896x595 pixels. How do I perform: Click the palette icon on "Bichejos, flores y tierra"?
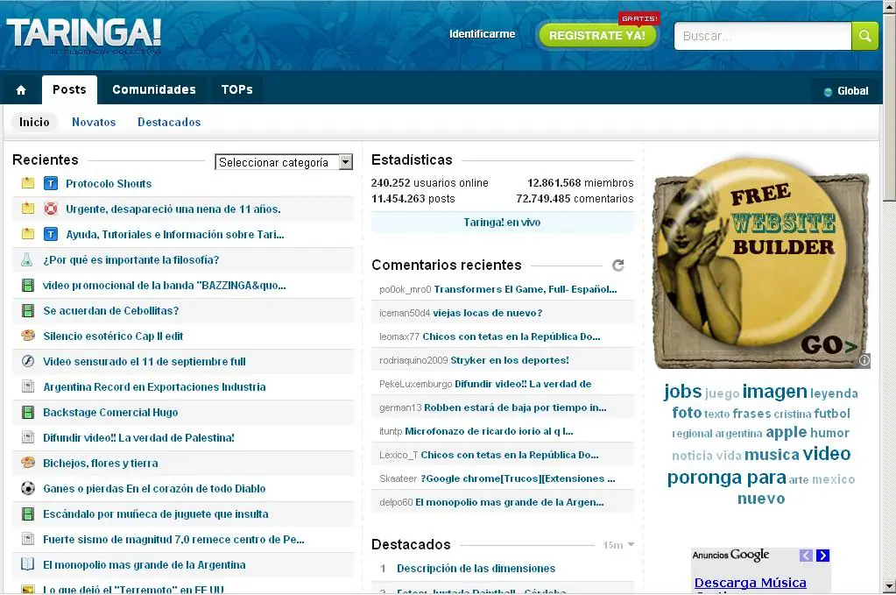(29, 464)
